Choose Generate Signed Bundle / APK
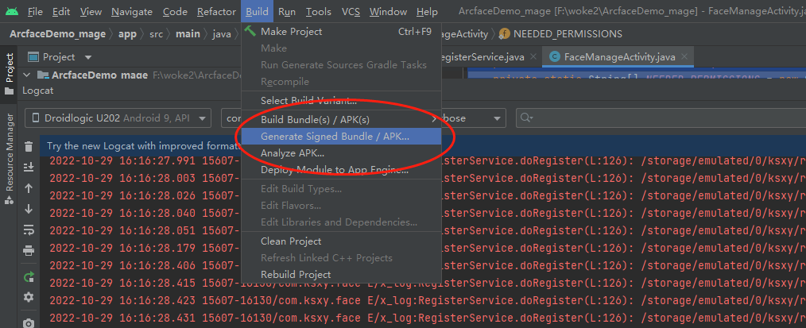The height and width of the screenshot is (328, 806). coord(341,137)
